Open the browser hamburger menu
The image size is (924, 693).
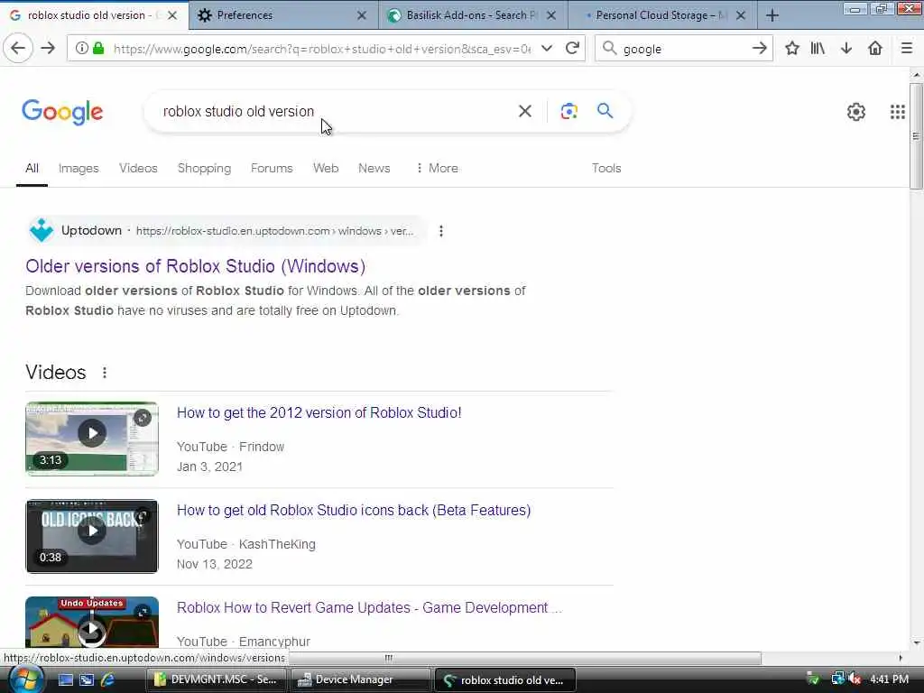[x=906, y=49]
